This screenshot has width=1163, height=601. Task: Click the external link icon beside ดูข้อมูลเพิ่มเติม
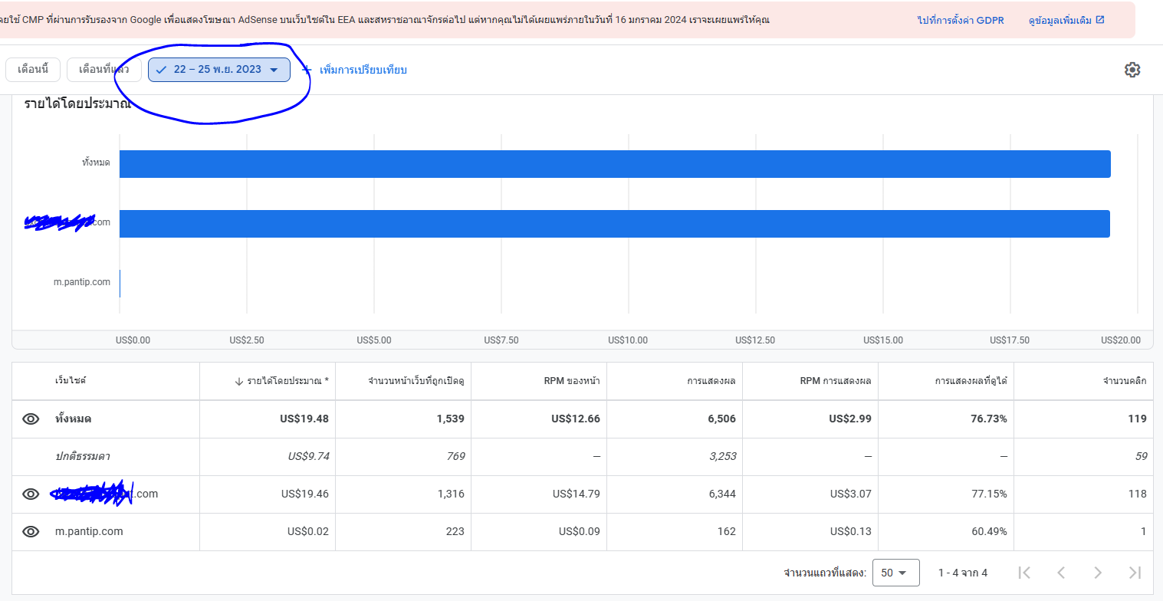click(x=1100, y=20)
